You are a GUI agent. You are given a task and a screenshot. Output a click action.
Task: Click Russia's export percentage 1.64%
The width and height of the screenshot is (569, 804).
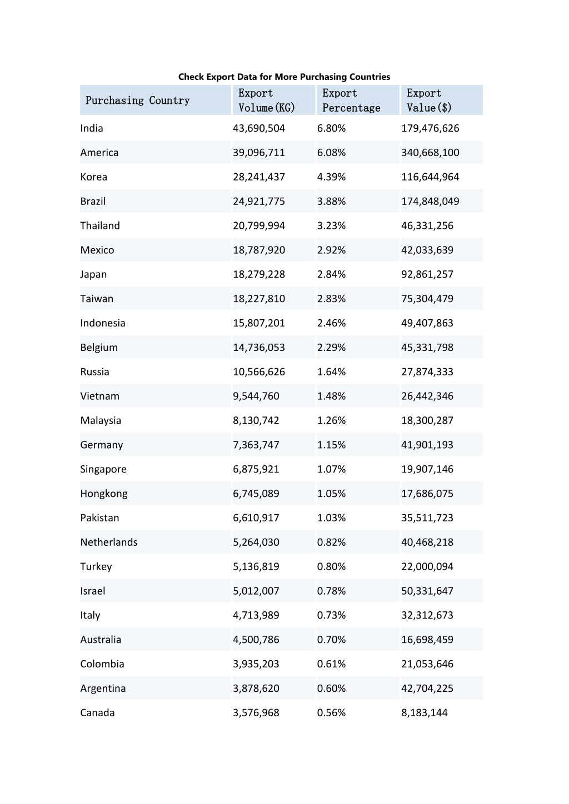331,372
